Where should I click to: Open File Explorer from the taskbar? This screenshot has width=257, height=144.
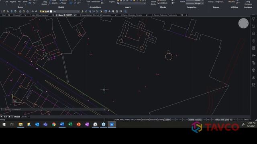click(x=20, y=124)
